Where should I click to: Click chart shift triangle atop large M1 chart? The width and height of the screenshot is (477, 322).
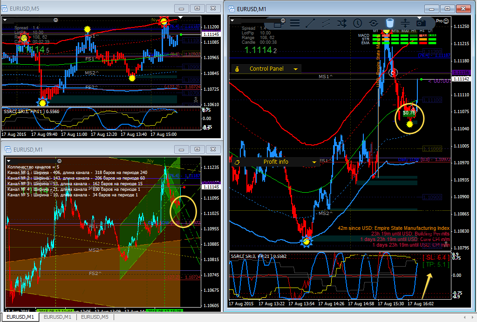pyautogui.click(x=420, y=18)
